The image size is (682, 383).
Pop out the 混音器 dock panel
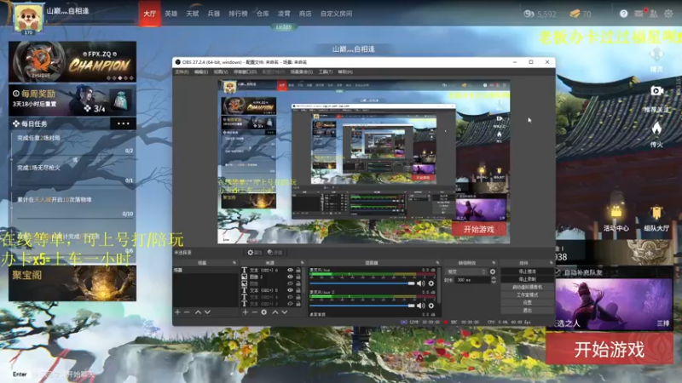tap(437, 263)
